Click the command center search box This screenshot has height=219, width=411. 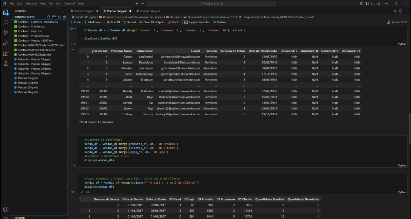(211, 3)
